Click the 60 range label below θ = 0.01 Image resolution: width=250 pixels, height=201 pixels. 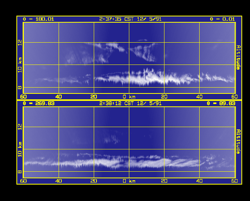click(x=234, y=97)
